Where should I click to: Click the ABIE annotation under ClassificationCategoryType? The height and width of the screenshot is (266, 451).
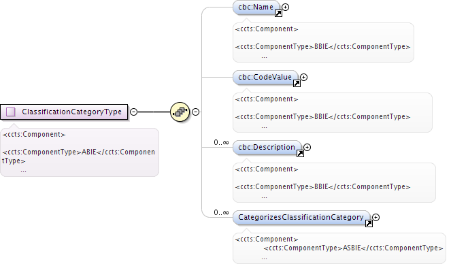pyautogui.click(x=80, y=152)
